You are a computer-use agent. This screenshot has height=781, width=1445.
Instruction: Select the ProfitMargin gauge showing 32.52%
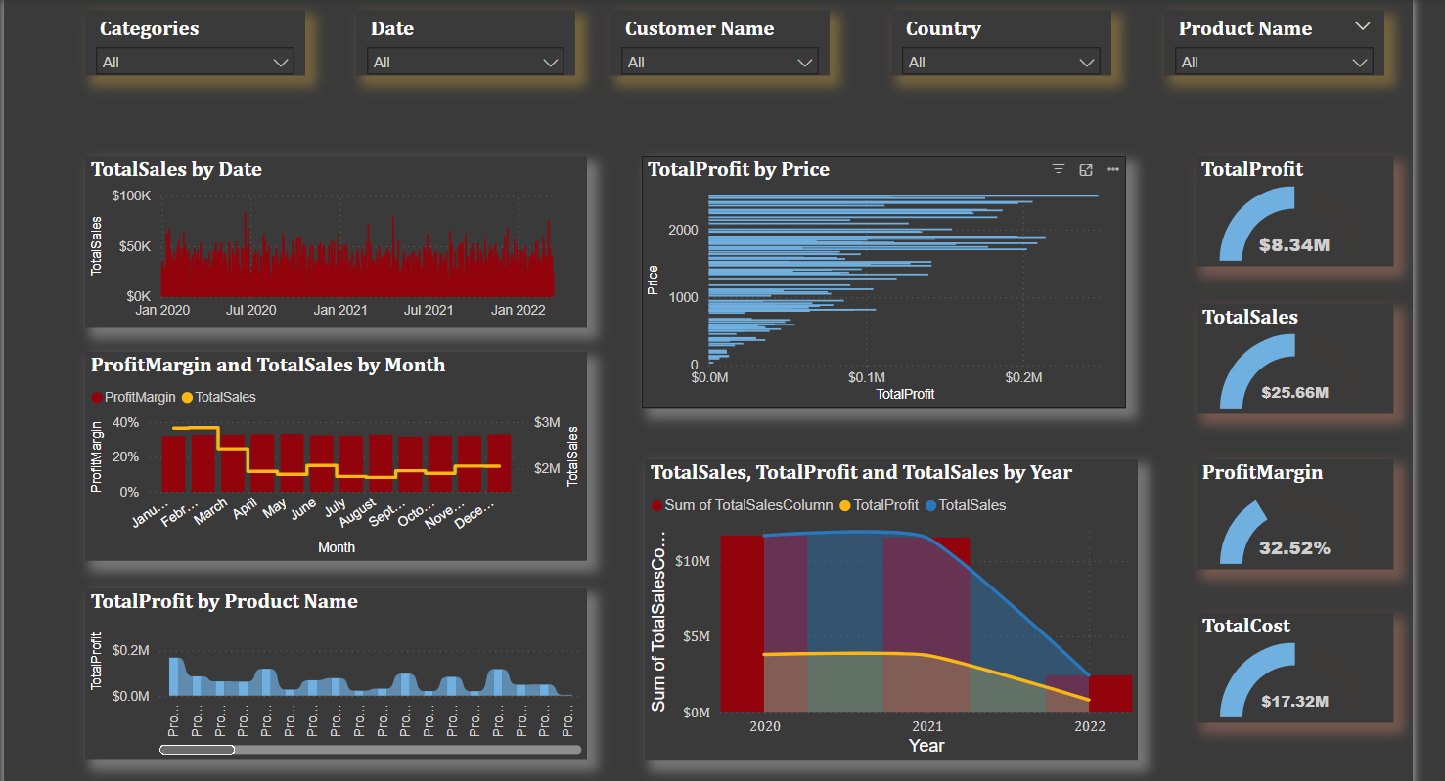1293,515
